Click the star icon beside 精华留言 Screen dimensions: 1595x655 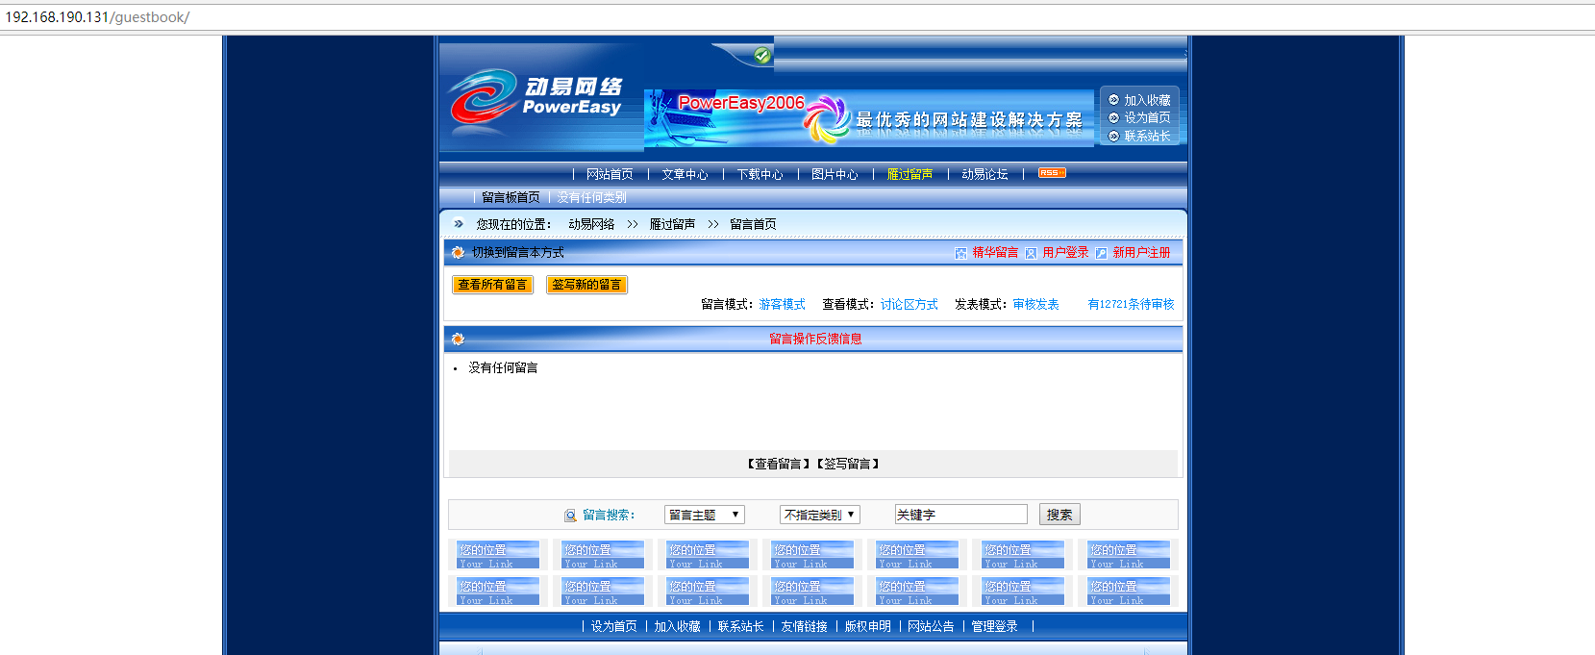[960, 253]
